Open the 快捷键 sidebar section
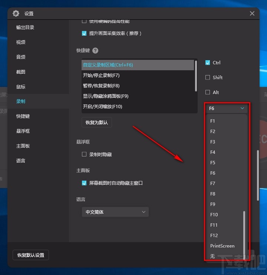The height and width of the screenshot is (275, 267). click(23, 116)
